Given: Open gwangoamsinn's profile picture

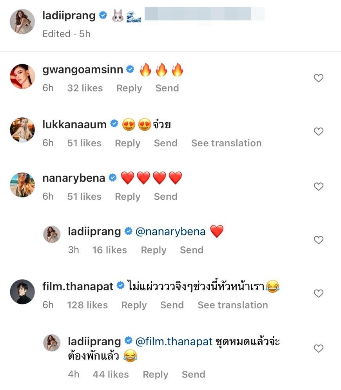Looking at the screenshot, I should point(22,77).
